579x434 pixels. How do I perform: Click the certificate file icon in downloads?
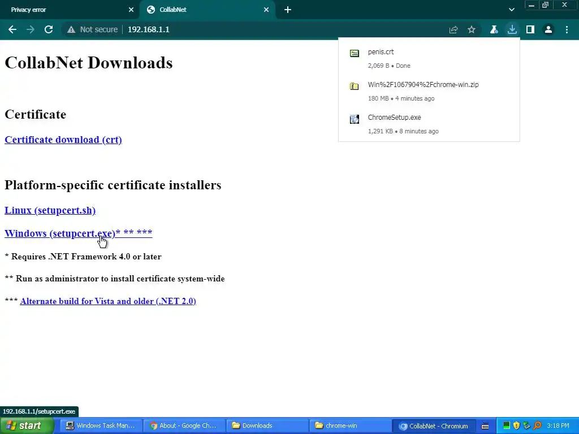coord(355,54)
